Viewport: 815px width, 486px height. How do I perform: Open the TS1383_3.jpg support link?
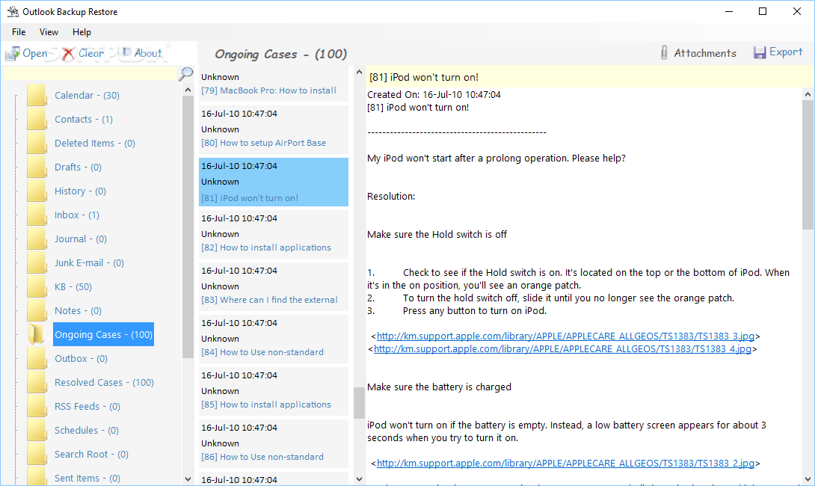coord(565,336)
